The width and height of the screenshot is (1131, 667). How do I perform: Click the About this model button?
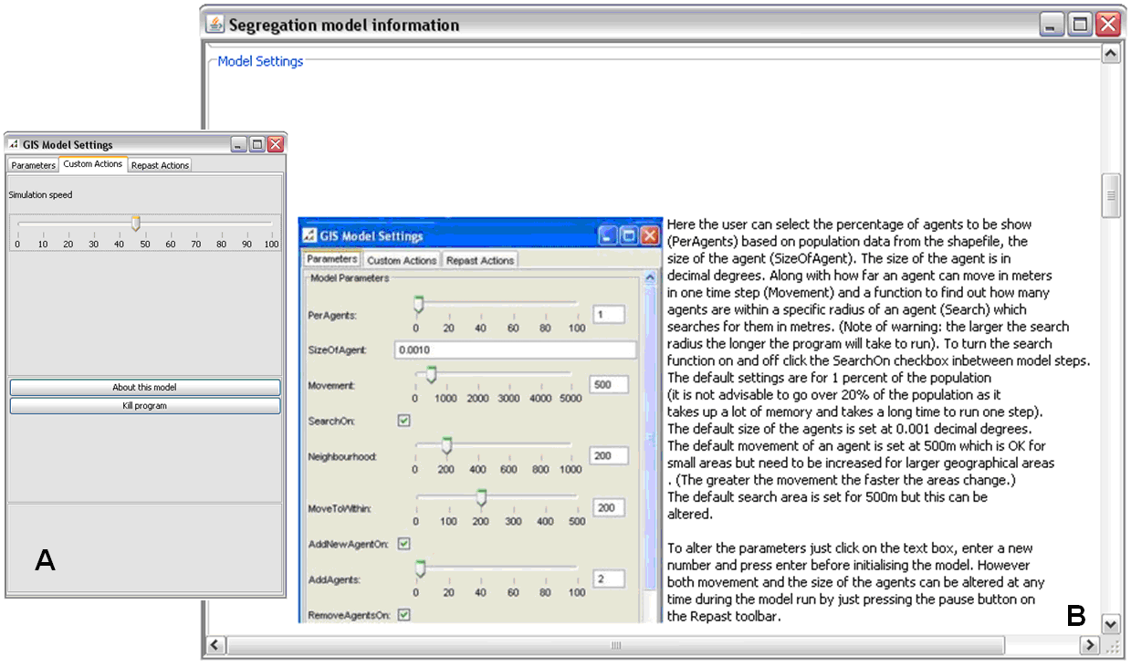pyautogui.click(x=145, y=388)
